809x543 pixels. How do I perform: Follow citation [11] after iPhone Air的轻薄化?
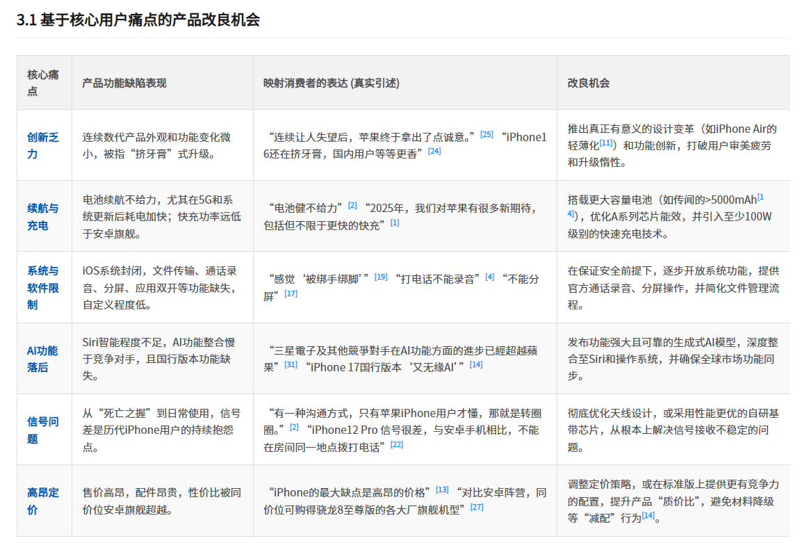point(606,143)
